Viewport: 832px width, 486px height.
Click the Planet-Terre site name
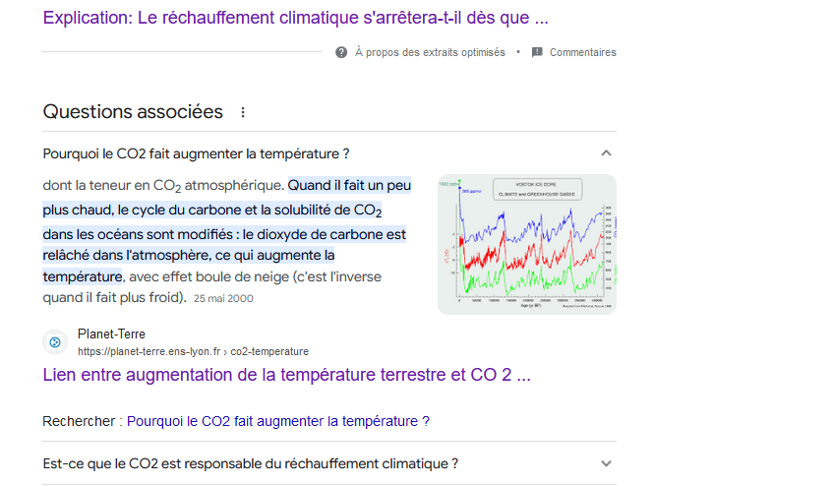click(x=111, y=334)
